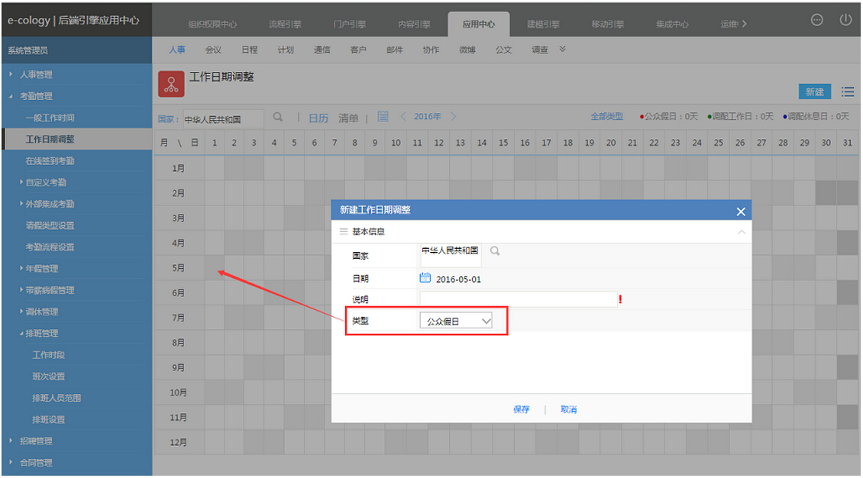Close the 新建工作日期调整 dialog
The height and width of the screenshot is (478, 863).
click(740, 212)
